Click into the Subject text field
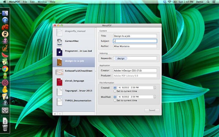This screenshot has width=219, height=137. tap(135, 41)
